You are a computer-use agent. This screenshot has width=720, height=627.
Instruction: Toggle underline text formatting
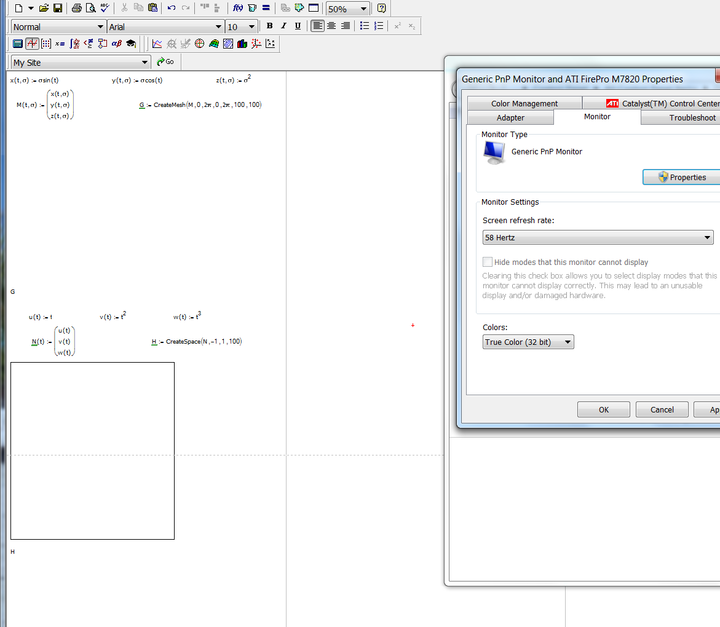tap(298, 26)
